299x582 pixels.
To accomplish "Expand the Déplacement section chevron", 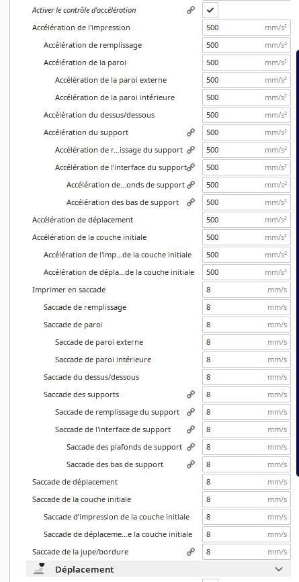I will (x=279, y=569).
